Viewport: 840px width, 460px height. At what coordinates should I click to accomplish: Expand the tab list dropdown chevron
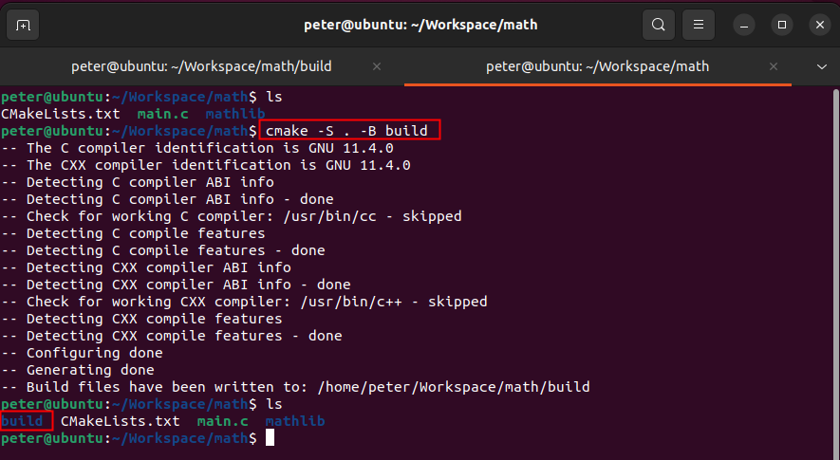pos(822,67)
